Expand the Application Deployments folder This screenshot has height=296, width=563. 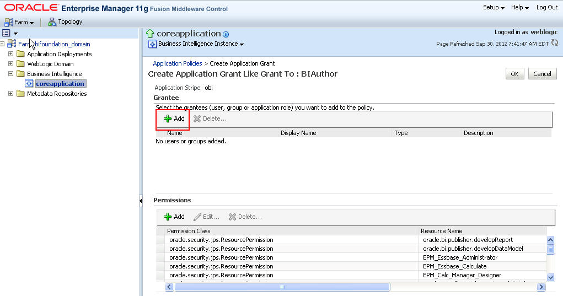pos(11,54)
